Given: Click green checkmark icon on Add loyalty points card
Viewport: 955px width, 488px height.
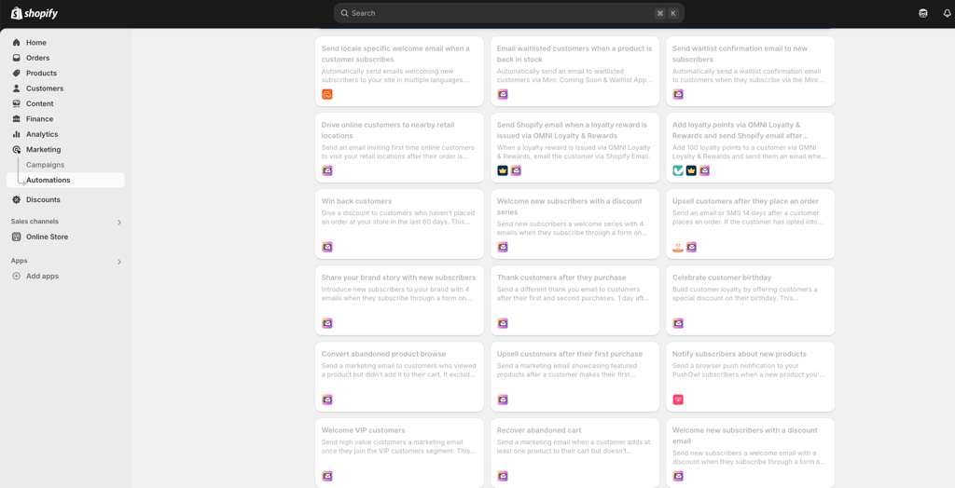Looking at the screenshot, I should [678, 170].
